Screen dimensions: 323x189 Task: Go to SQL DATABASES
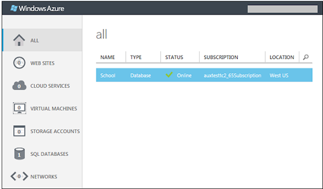point(49,154)
